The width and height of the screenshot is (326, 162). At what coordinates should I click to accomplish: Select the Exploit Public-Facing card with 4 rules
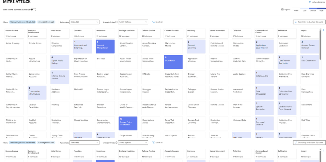click(60, 62)
